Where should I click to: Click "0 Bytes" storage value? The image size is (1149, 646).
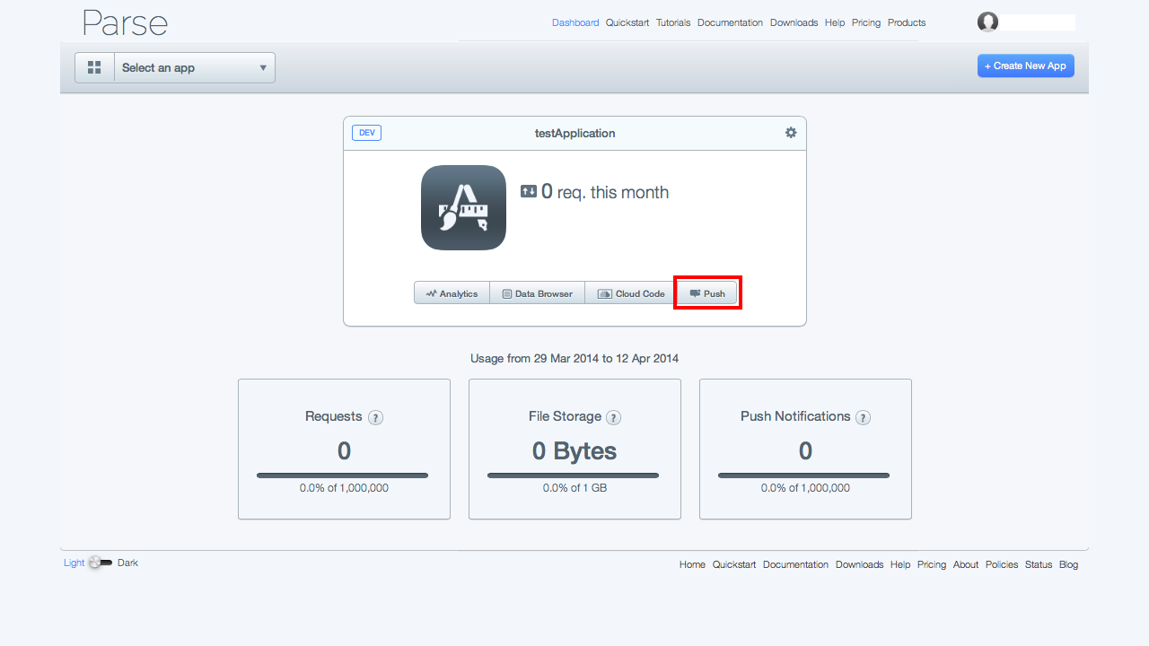(574, 450)
